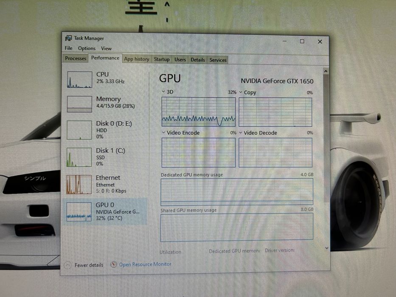Minimize the Task Manager window

point(285,41)
